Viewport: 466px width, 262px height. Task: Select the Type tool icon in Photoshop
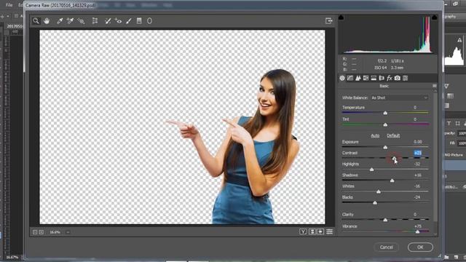point(449,123)
